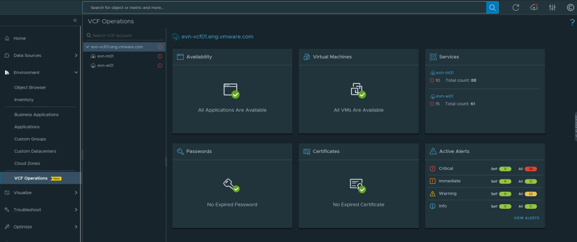Collapse the Environment menu section

tap(76, 73)
